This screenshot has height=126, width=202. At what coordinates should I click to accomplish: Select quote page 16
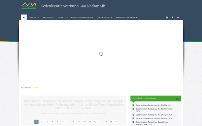click(116, 122)
